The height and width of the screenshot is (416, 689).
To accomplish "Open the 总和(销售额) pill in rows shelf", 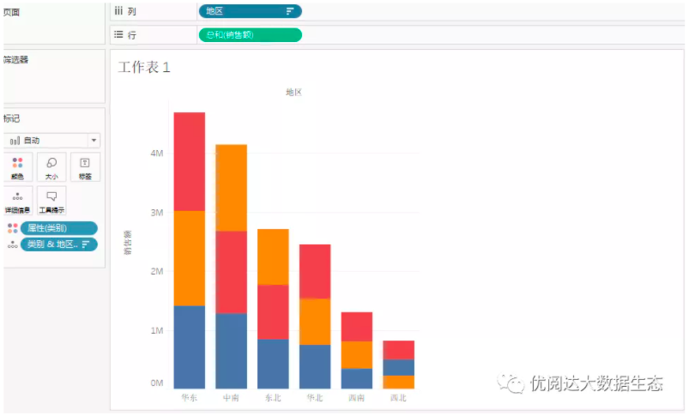I will pyautogui.click(x=250, y=35).
